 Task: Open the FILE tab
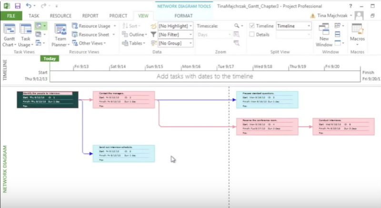click(x=11, y=16)
